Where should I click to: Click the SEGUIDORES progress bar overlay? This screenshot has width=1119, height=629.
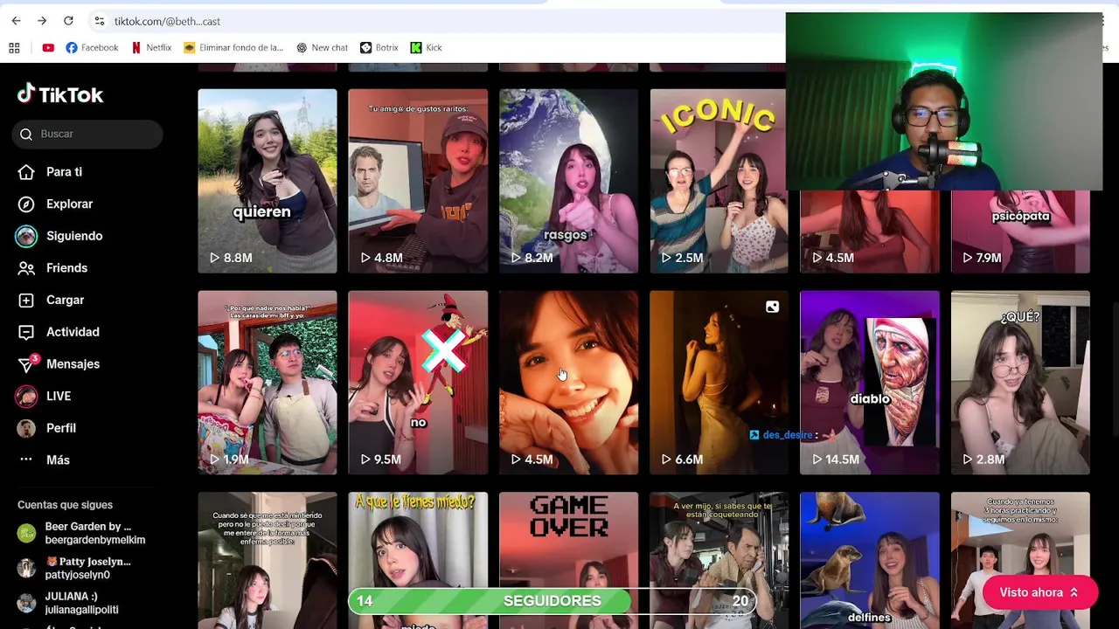coord(552,601)
